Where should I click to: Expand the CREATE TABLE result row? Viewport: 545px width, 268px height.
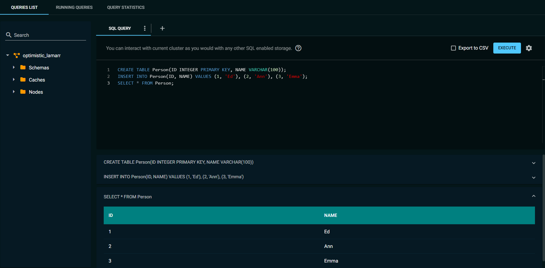pos(534,163)
